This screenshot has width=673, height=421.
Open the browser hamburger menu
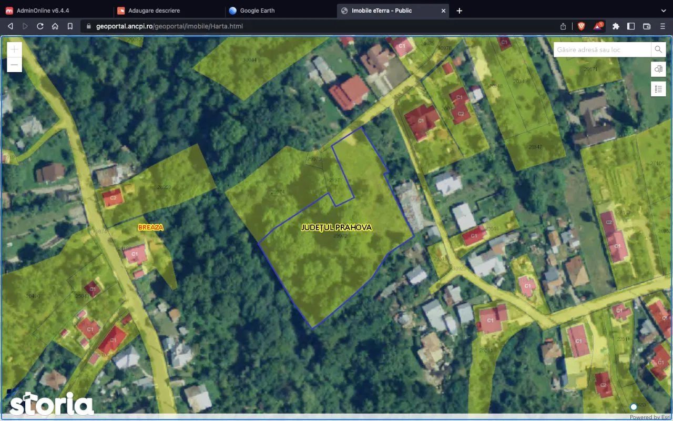pyautogui.click(x=662, y=26)
